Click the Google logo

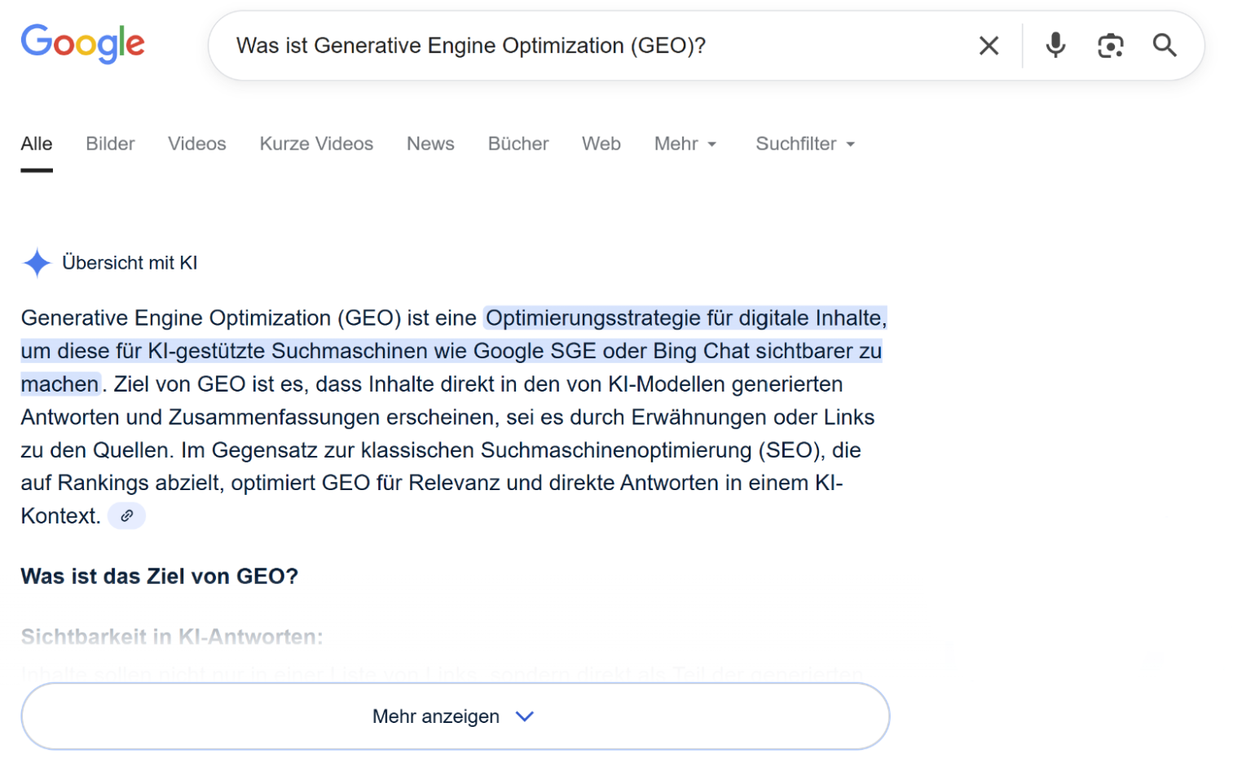click(x=82, y=43)
